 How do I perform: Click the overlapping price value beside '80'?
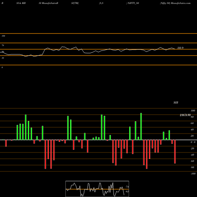[185, 115]
